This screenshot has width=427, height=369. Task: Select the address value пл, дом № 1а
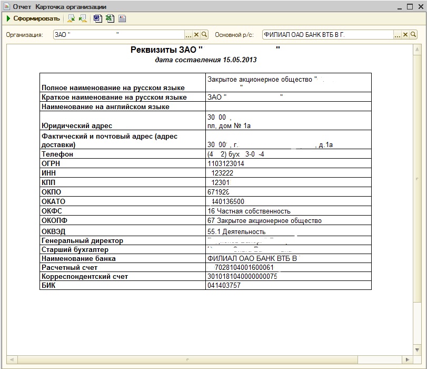229,126
